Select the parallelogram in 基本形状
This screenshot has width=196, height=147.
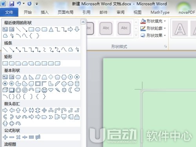point(38,77)
